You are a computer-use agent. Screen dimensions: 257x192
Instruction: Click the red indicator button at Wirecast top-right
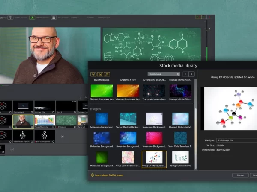click(x=209, y=17)
